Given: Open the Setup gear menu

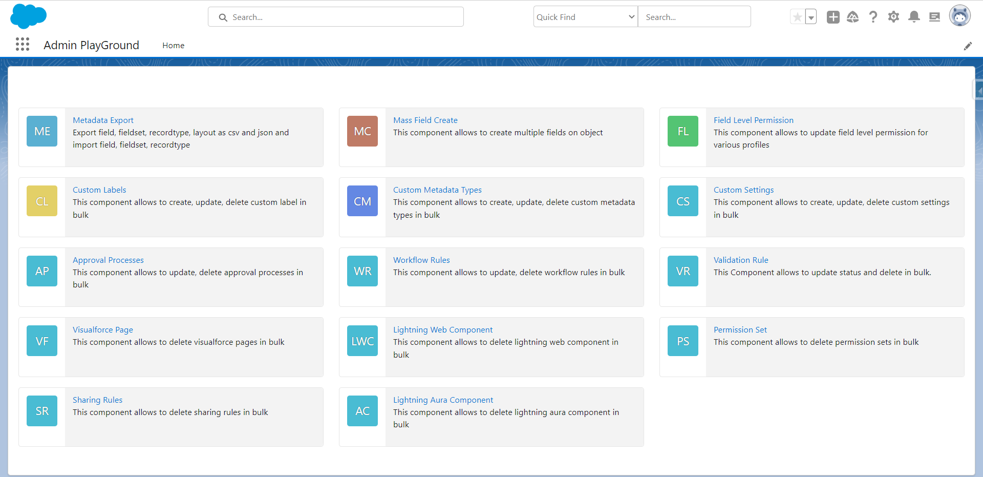Looking at the screenshot, I should click(x=893, y=17).
